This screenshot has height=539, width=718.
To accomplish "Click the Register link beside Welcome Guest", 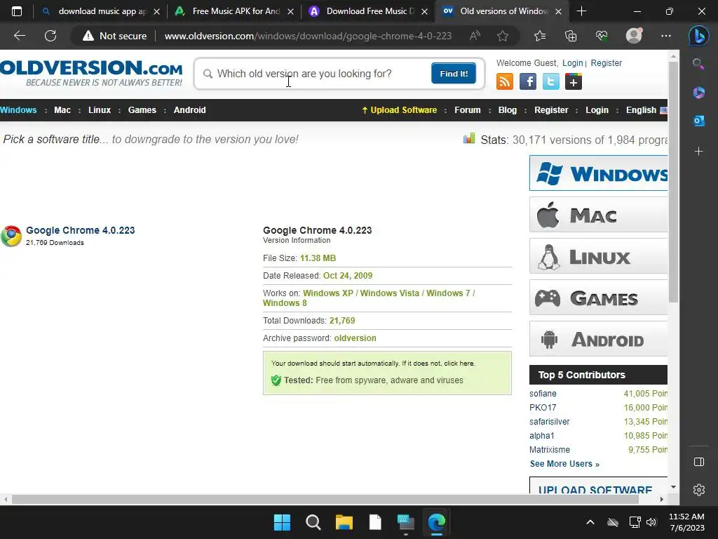I will (x=606, y=62).
